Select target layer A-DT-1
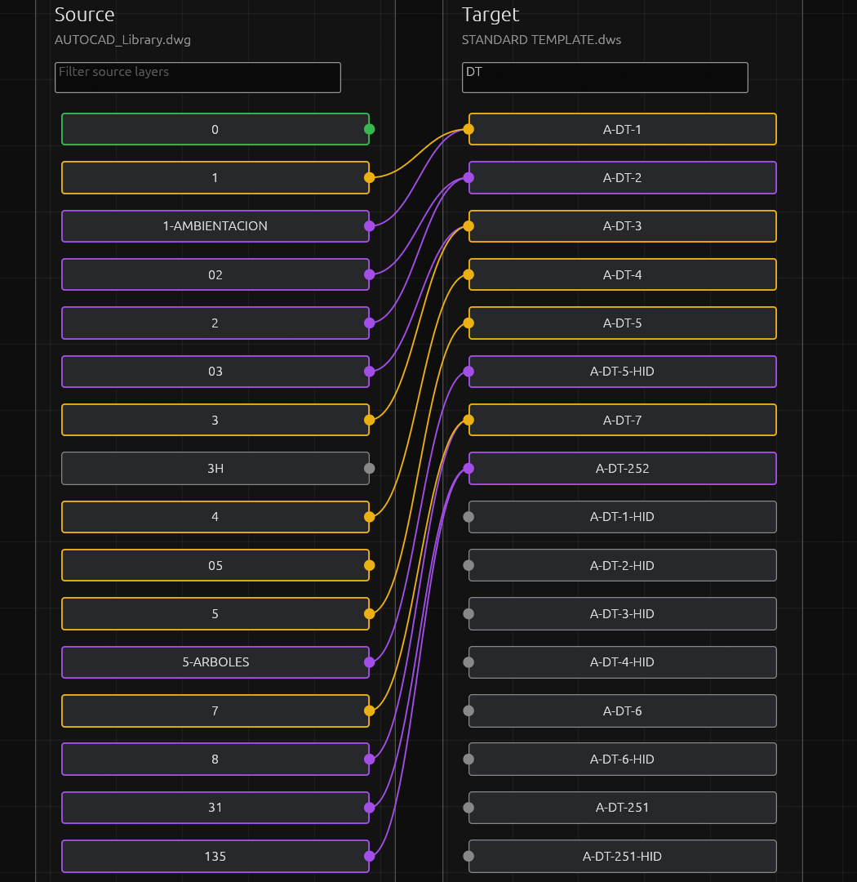The width and height of the screenshot is (857, 882). 623,129
